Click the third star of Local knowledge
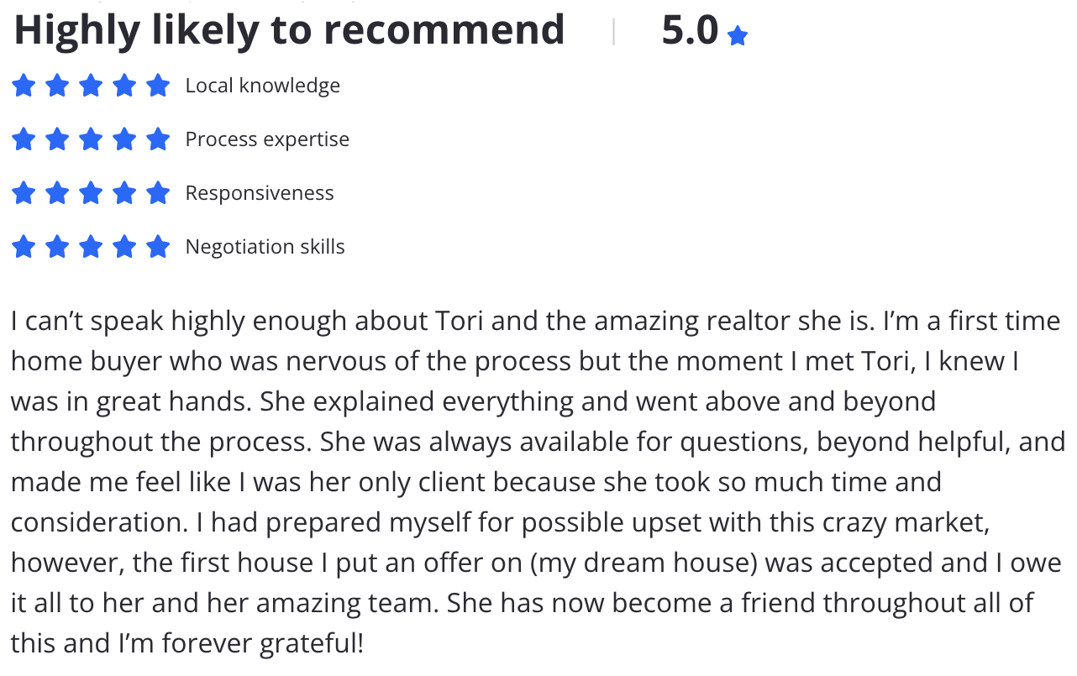This screenshot has height=676, width=1077. point(91,86)
